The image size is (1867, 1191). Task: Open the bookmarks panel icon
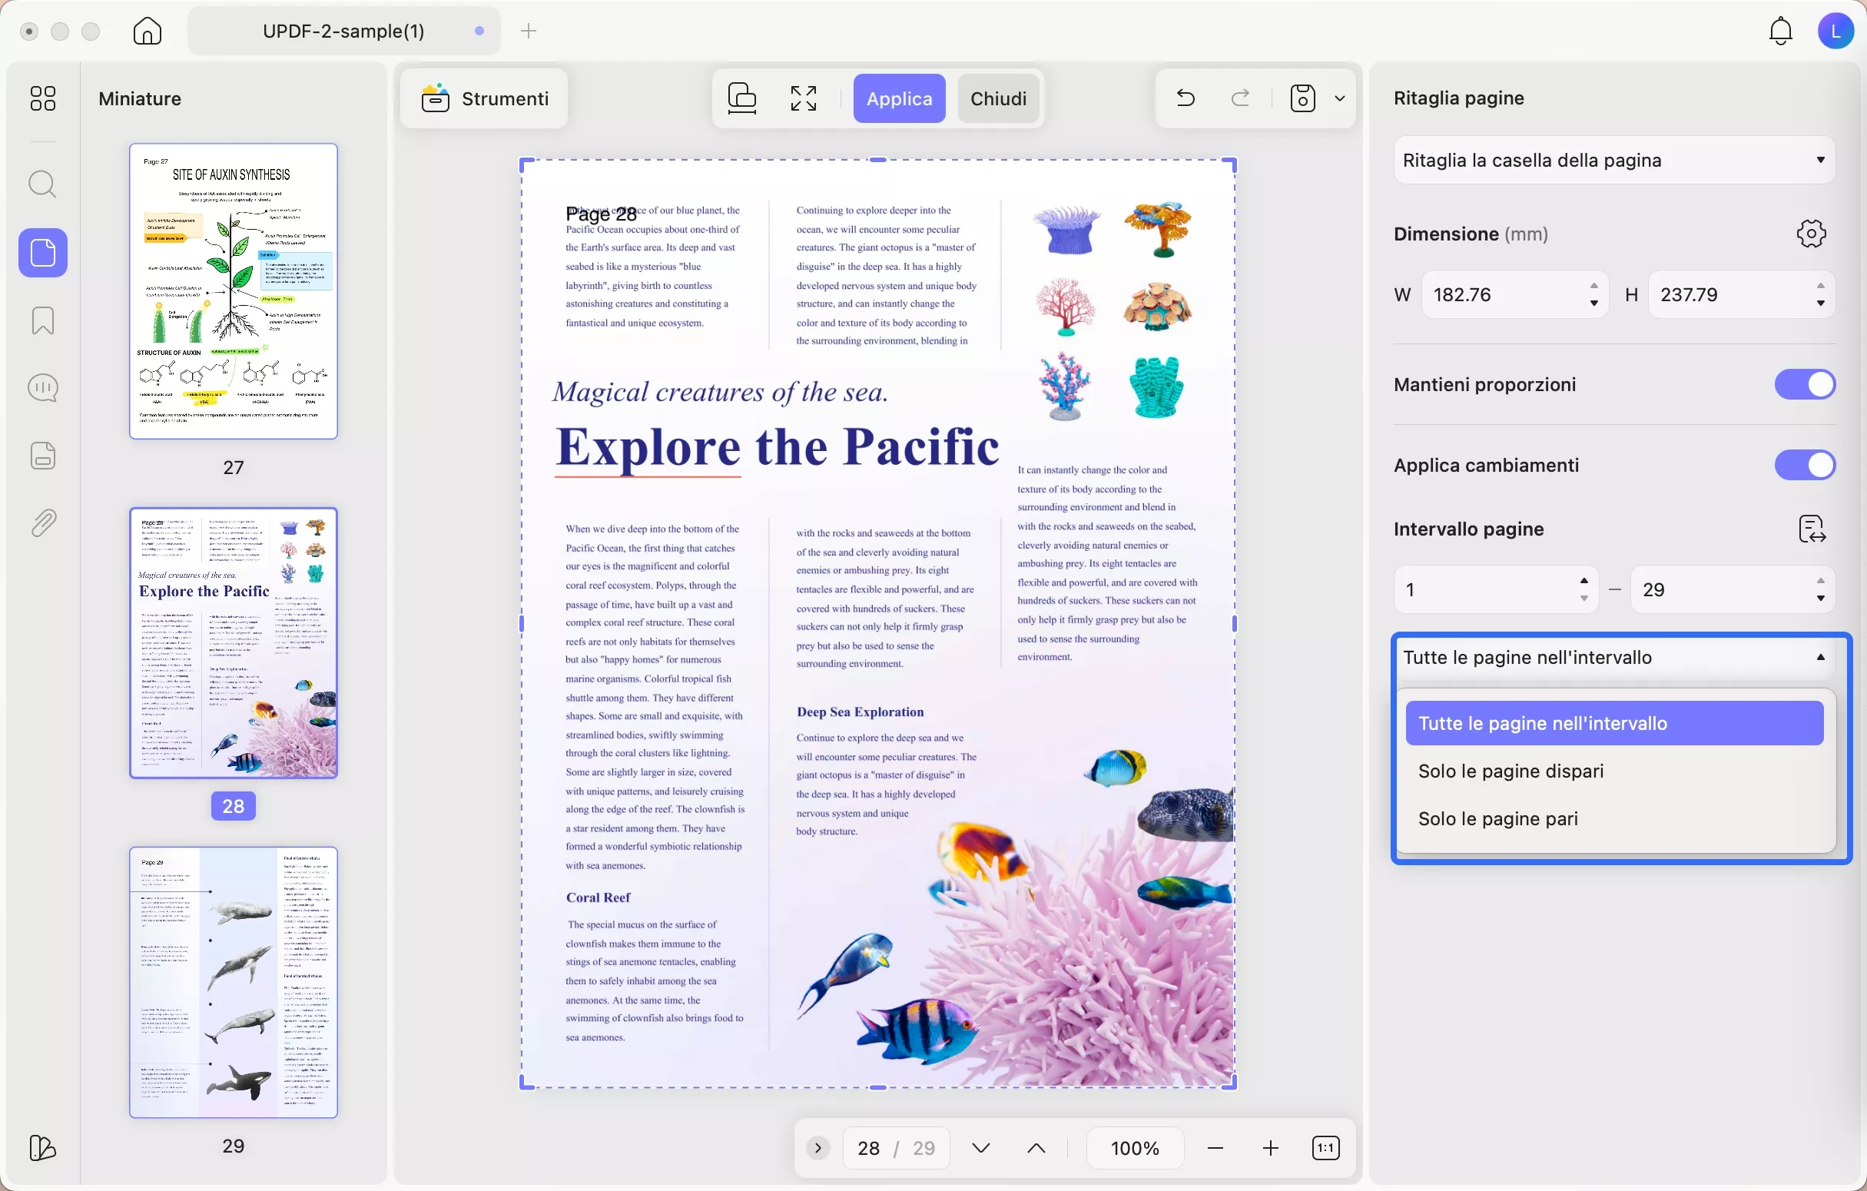pyautogui.click(x=43, y=320)
